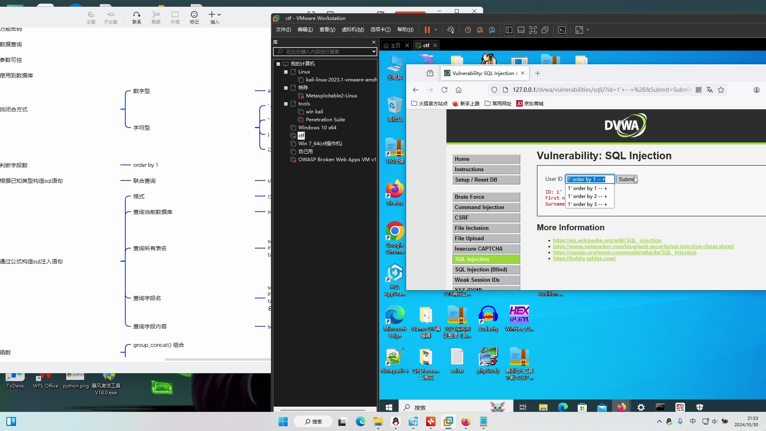Select '1' order by 2 -- + dropdown option

tap(588, 196)
